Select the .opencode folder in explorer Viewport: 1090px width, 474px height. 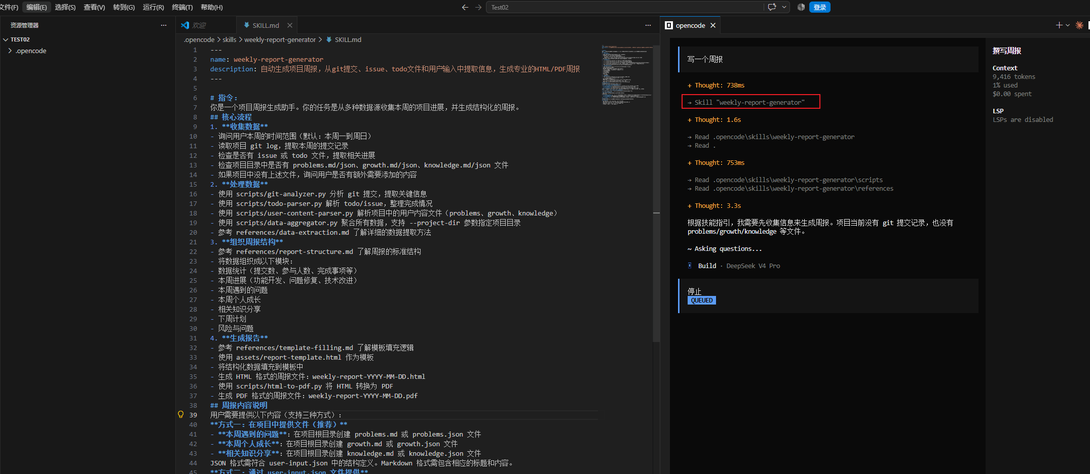[31, 51]
